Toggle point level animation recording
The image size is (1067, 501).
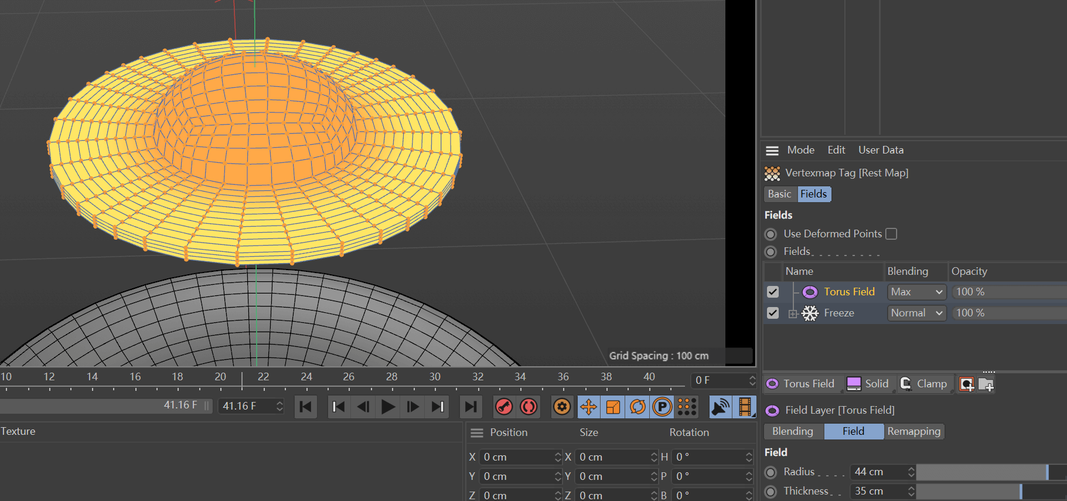coord(687,407)
